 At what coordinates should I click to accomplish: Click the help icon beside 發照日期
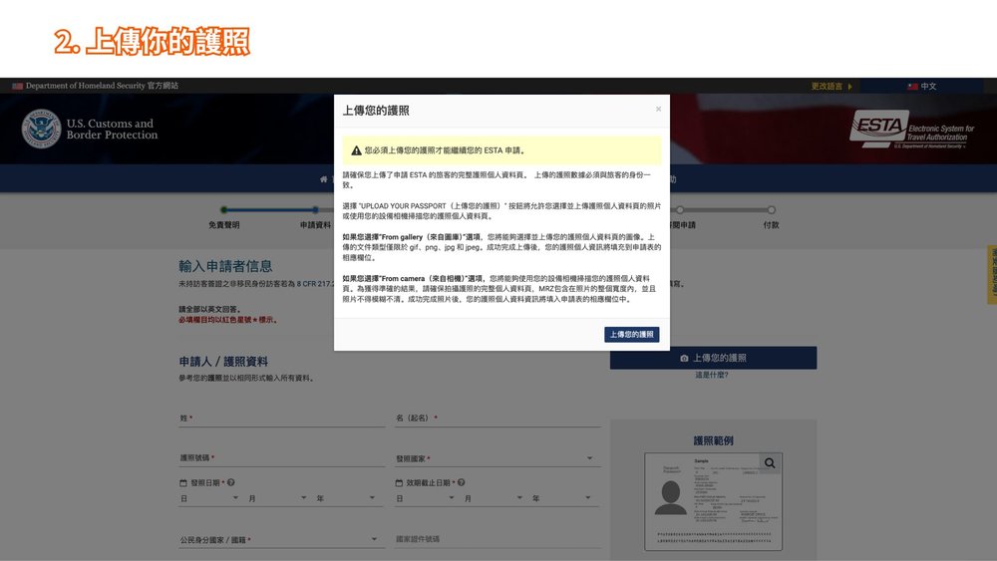(x=231, y=482)
